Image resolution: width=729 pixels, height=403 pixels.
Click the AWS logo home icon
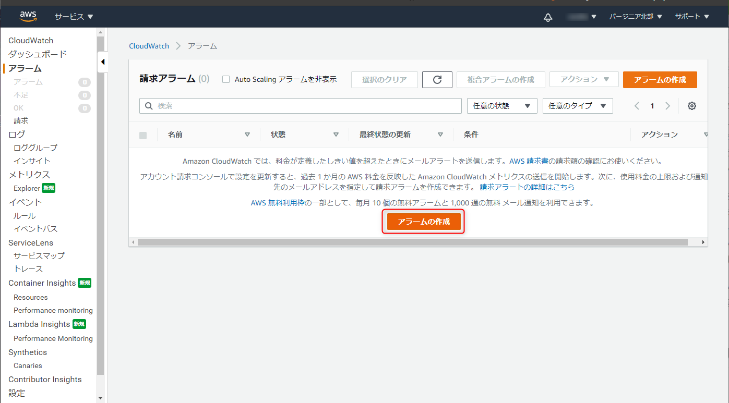(x=28, y=17)
